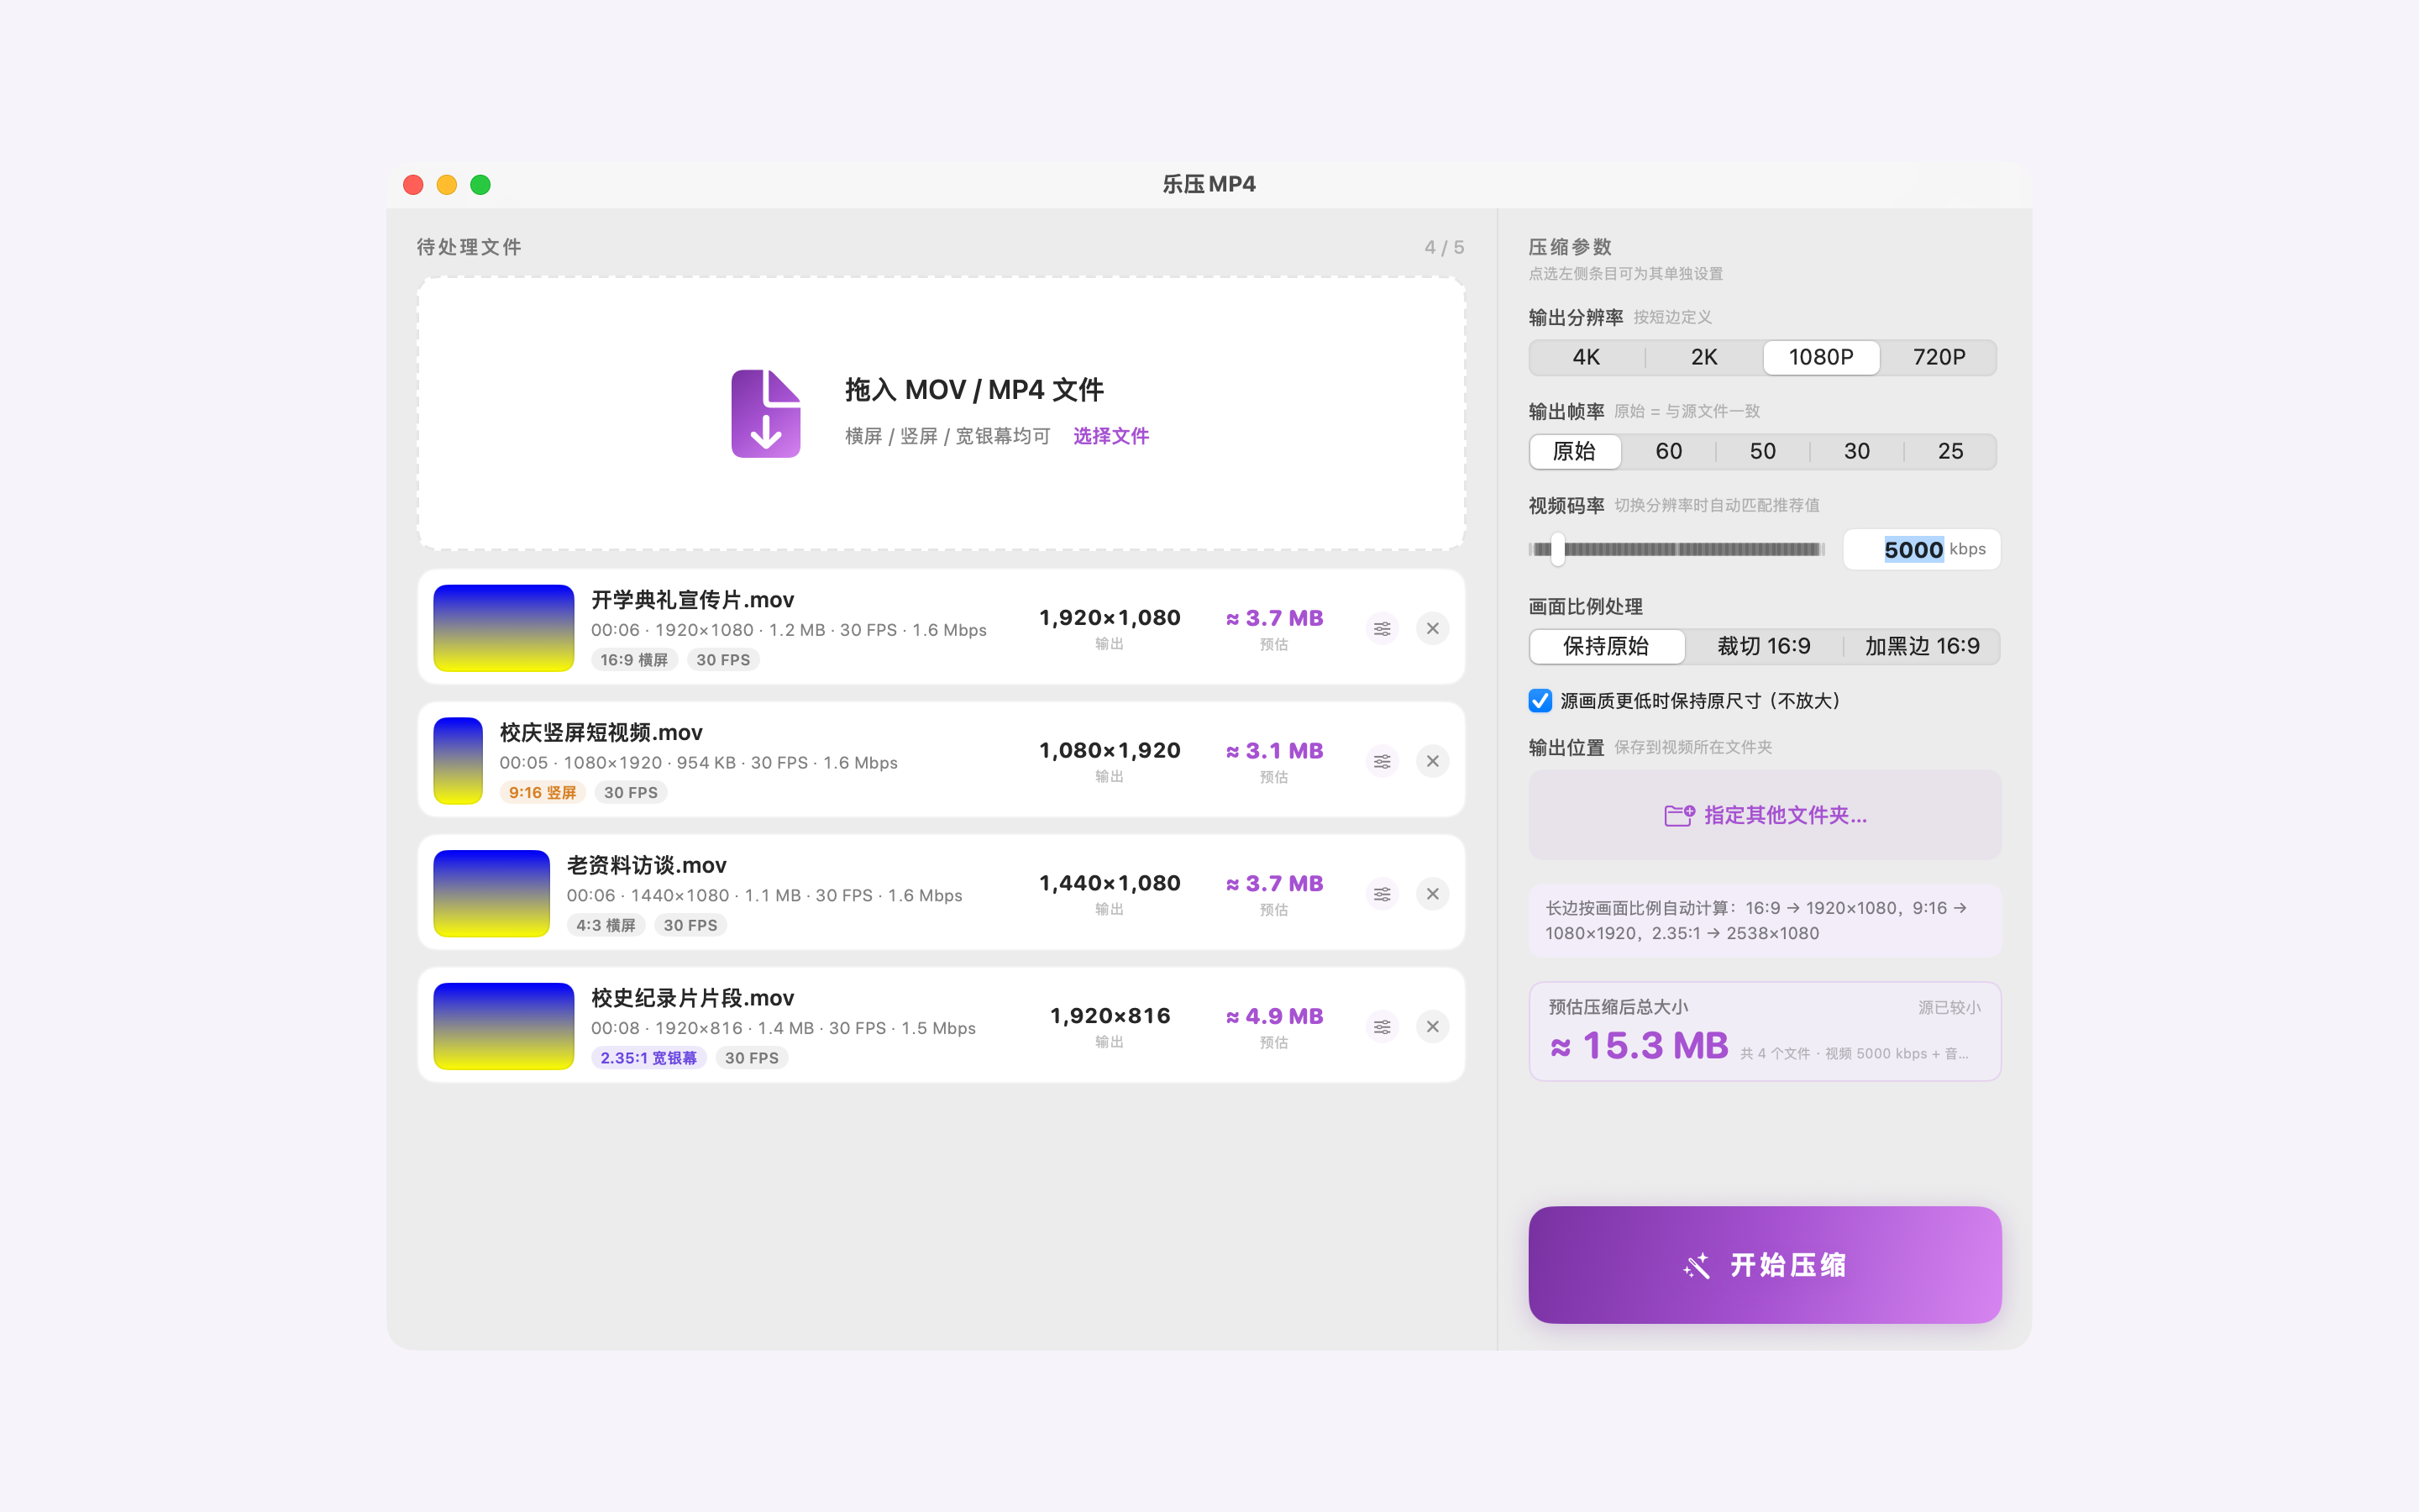Select 老资料访谈.mov thumbnail
The width and height of the screenshot is (2419, 1512).
[492, 894]
